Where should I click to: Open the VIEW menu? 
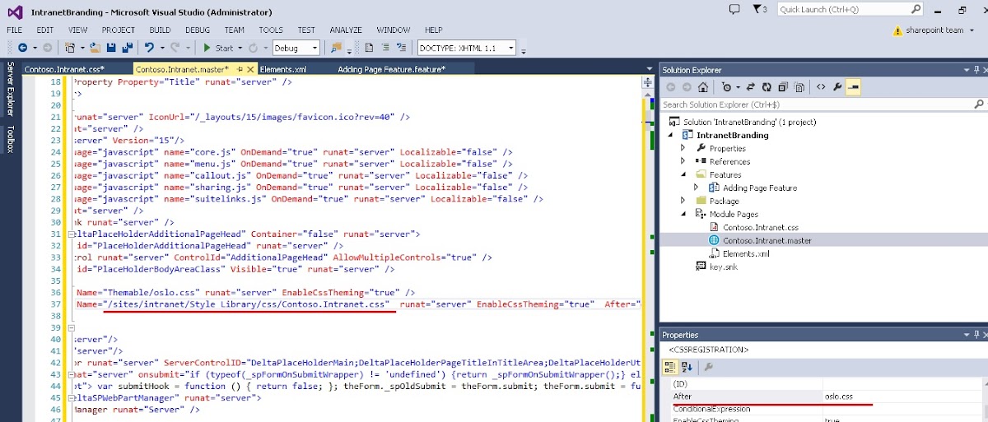[77, 30]
